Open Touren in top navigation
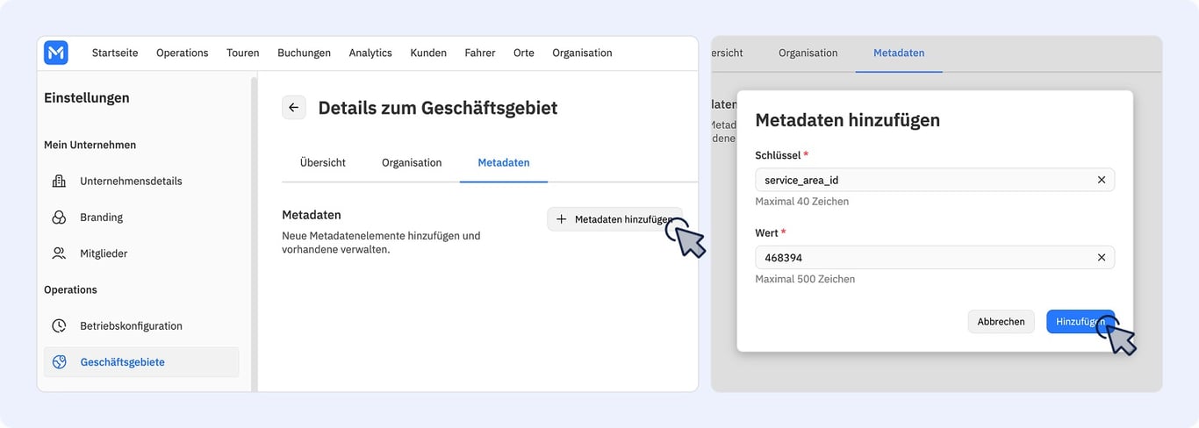 (243, 53)
